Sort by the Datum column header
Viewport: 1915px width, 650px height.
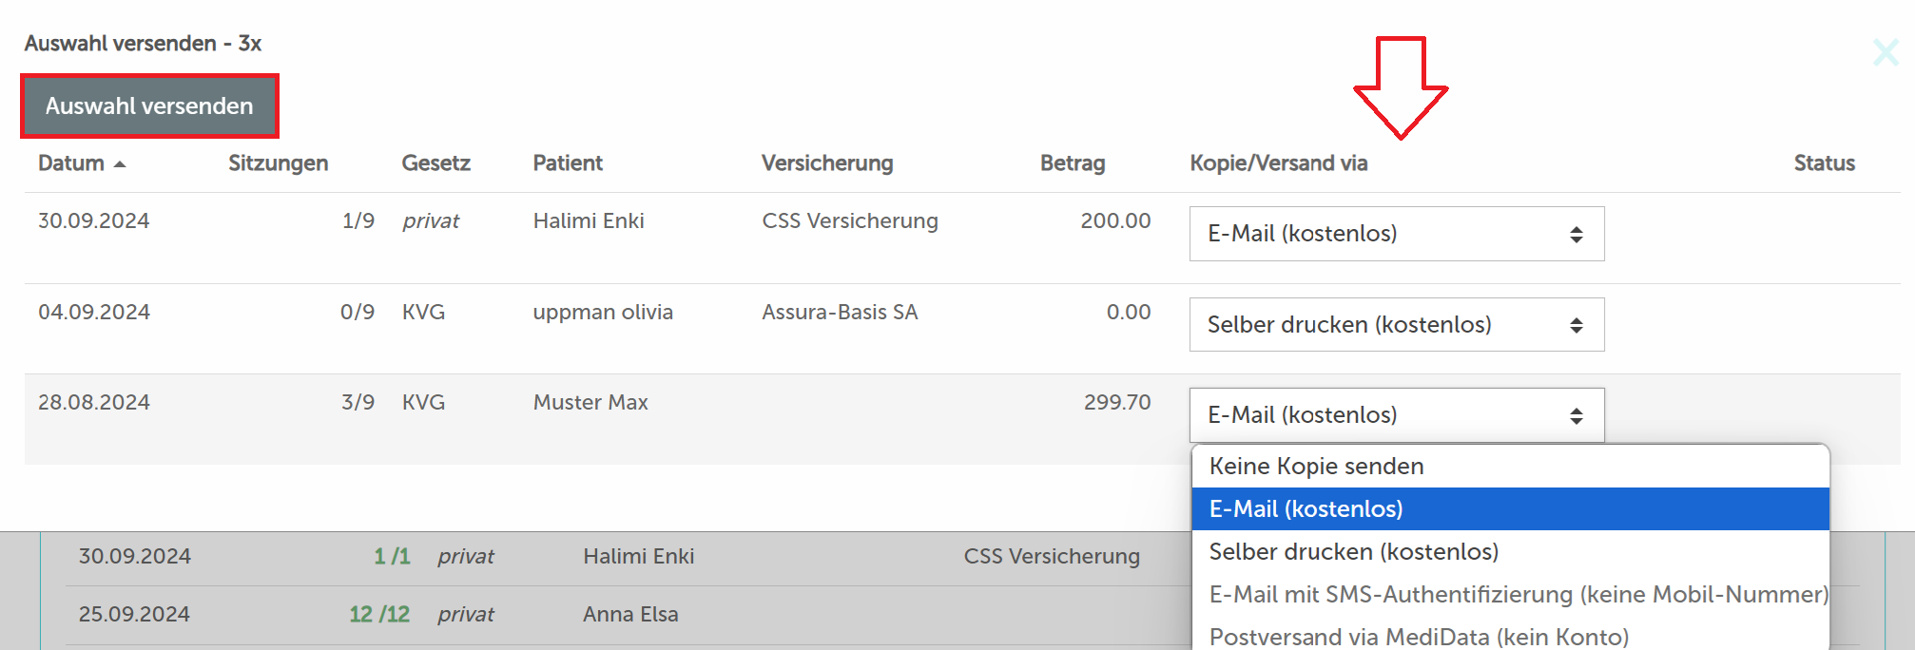click(72, 163)
